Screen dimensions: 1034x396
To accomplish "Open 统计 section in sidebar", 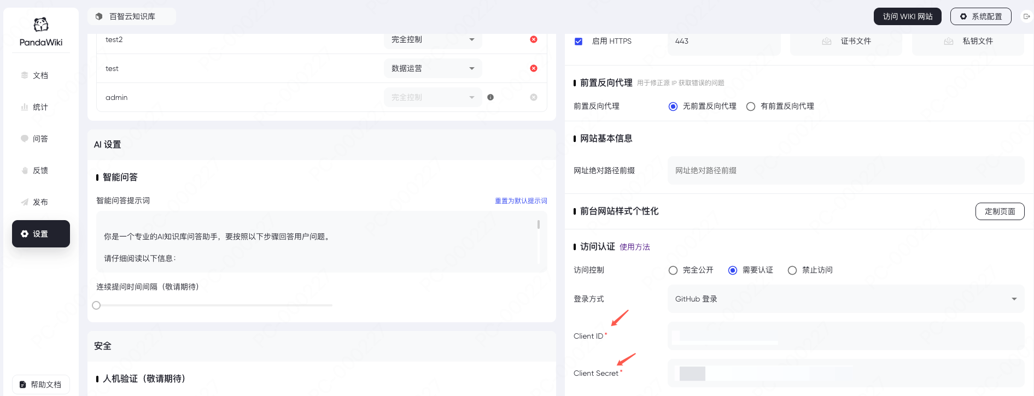I will [41, 107].
